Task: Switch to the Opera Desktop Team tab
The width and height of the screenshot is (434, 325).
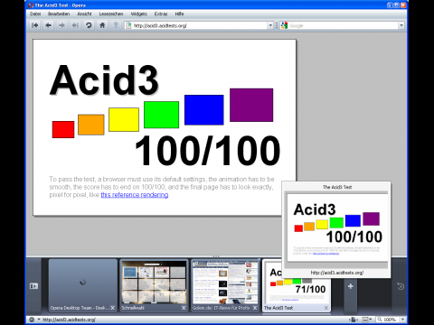Action: [83, 285]
